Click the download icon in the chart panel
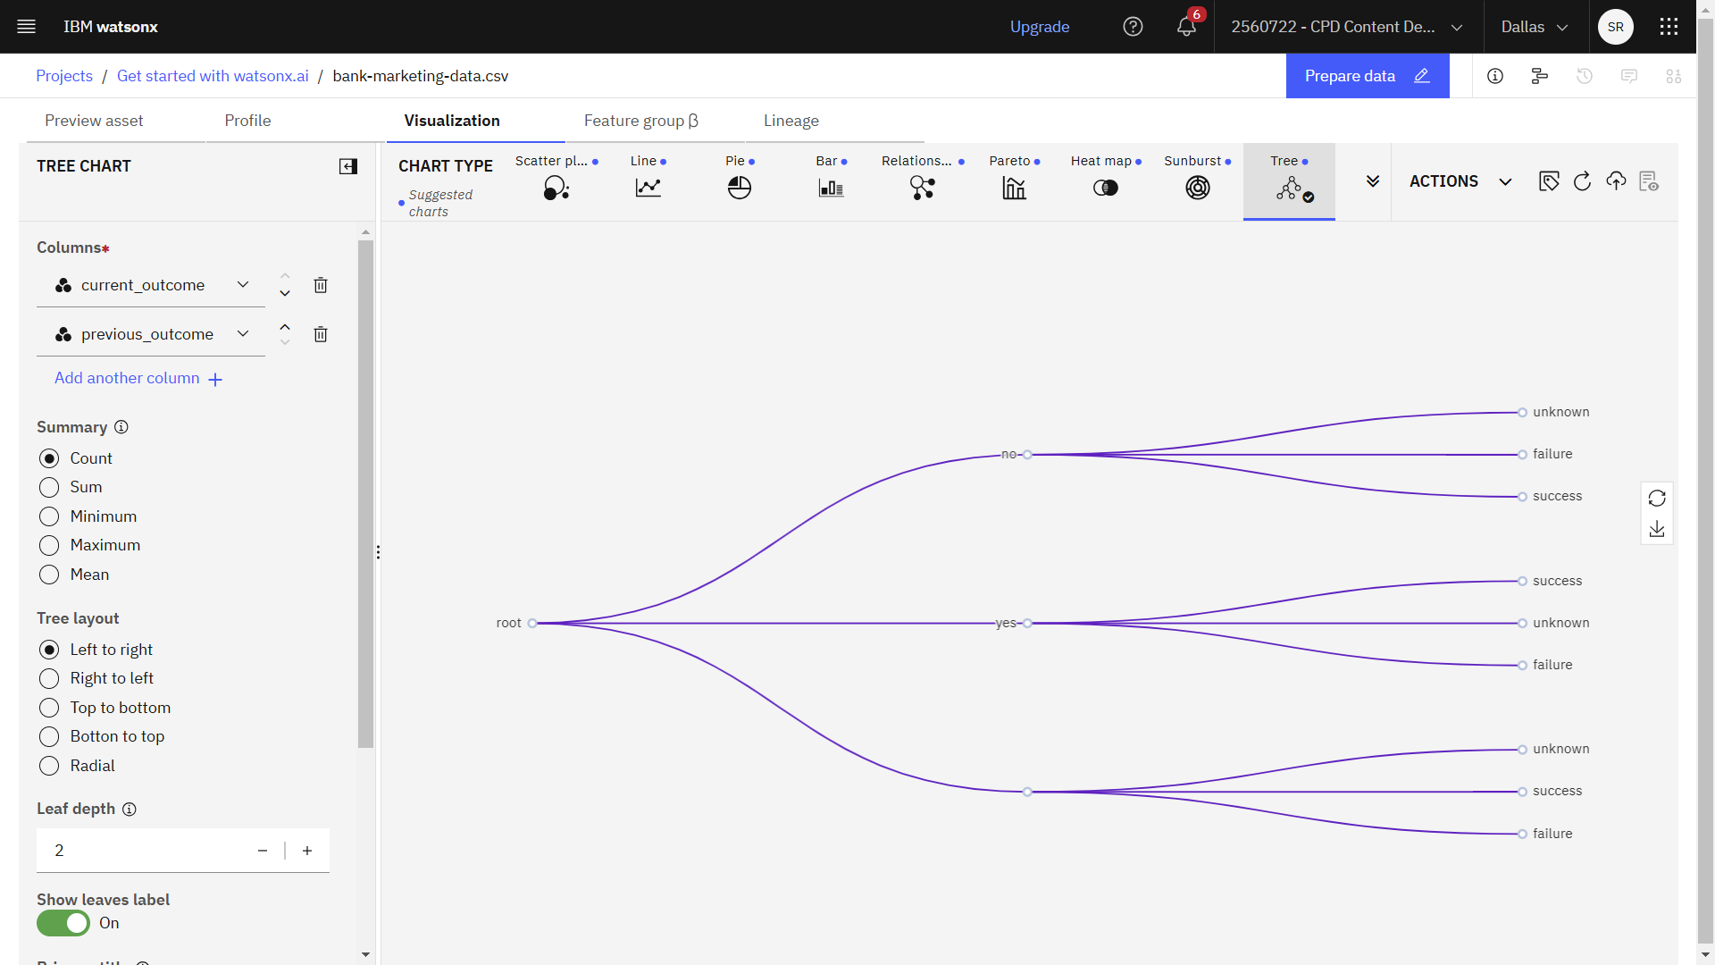Image resolution: width=1715 pixels, height=965 pixels. 1655,529
